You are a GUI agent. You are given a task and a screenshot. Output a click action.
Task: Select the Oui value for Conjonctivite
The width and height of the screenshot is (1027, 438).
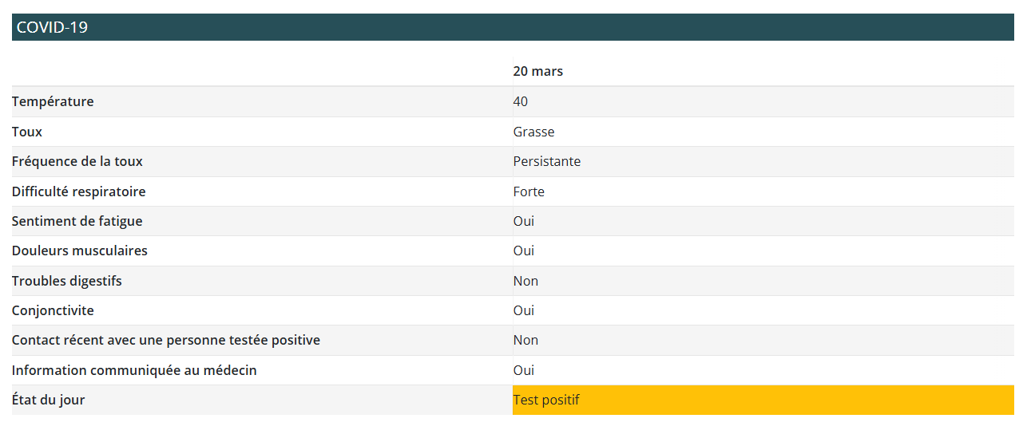click(524, 310)
